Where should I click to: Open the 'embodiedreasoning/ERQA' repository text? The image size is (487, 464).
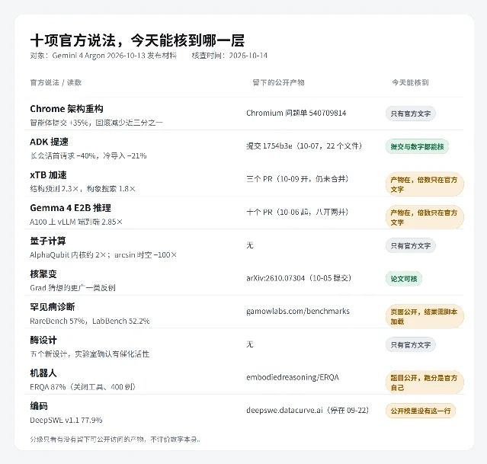coord(293,377)
